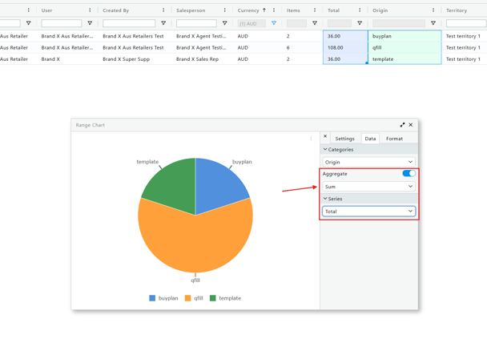Turn off the Aggregate toggle
This screenshot has width=487, height=355.
(x=409, y=173)
